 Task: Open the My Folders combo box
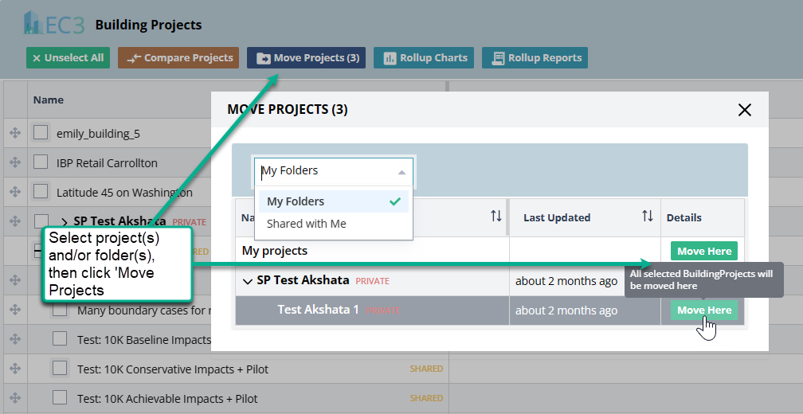point(334,171)
